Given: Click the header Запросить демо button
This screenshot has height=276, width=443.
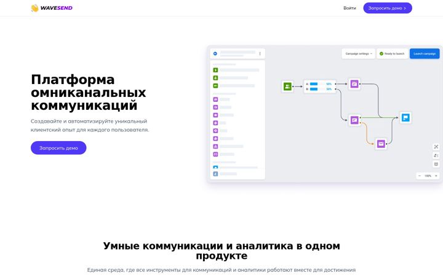Looking at the screenshot, I should click(x=388, y=8).
